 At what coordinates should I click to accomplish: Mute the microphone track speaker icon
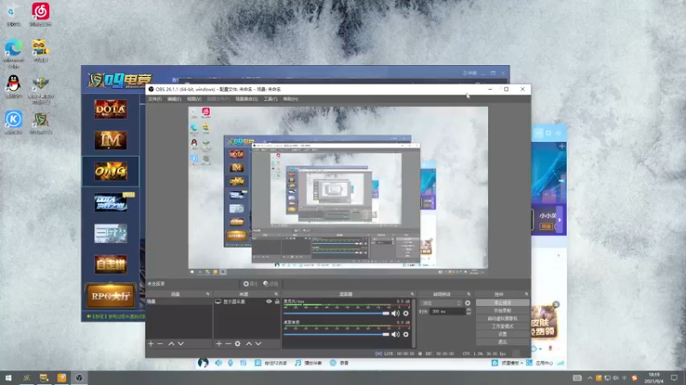395,313
